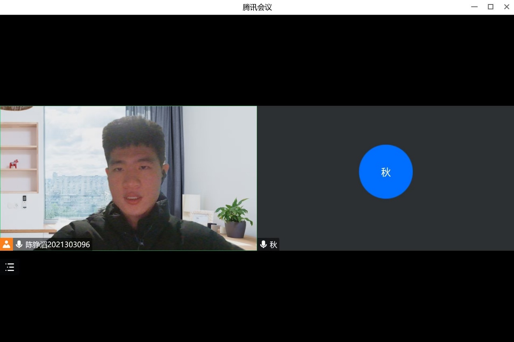The image size is (514, 342).
Task: Select the dark tile area above 秋 avatar
Action: tap(386, 124)
